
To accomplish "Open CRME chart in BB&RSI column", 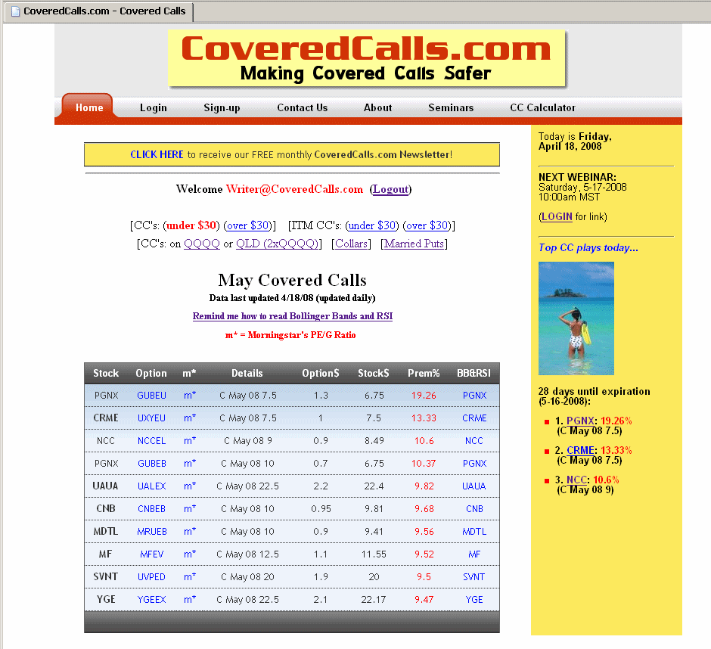I will point(474,418).
